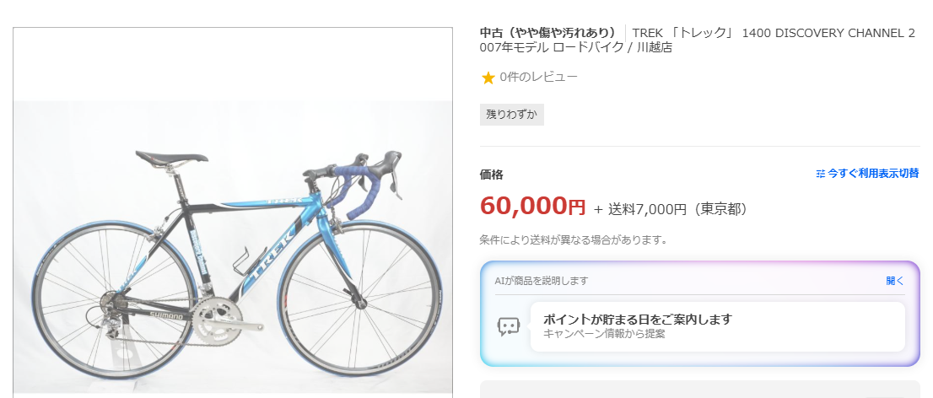Click the AI chat bot icon
Viewport: 933px width, 398px height.
click(509, 327)
